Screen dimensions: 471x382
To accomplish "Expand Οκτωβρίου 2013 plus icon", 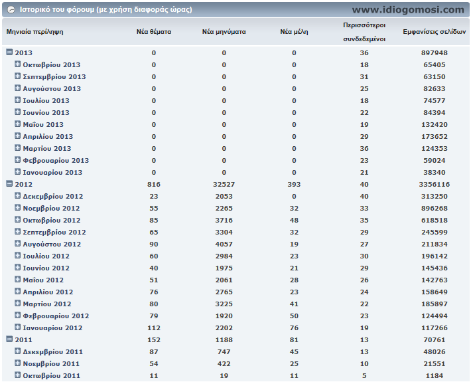I will point(18,64).
